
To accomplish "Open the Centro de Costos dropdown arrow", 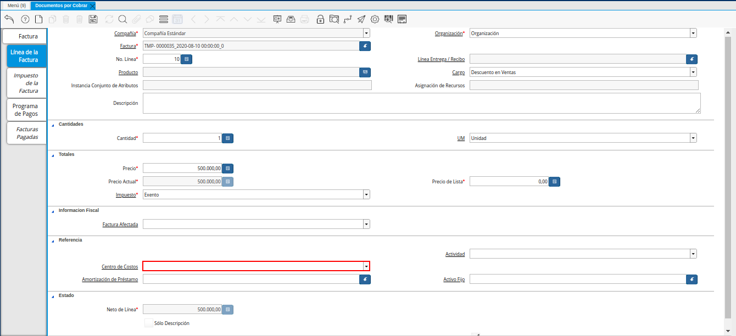I will 366,266.
